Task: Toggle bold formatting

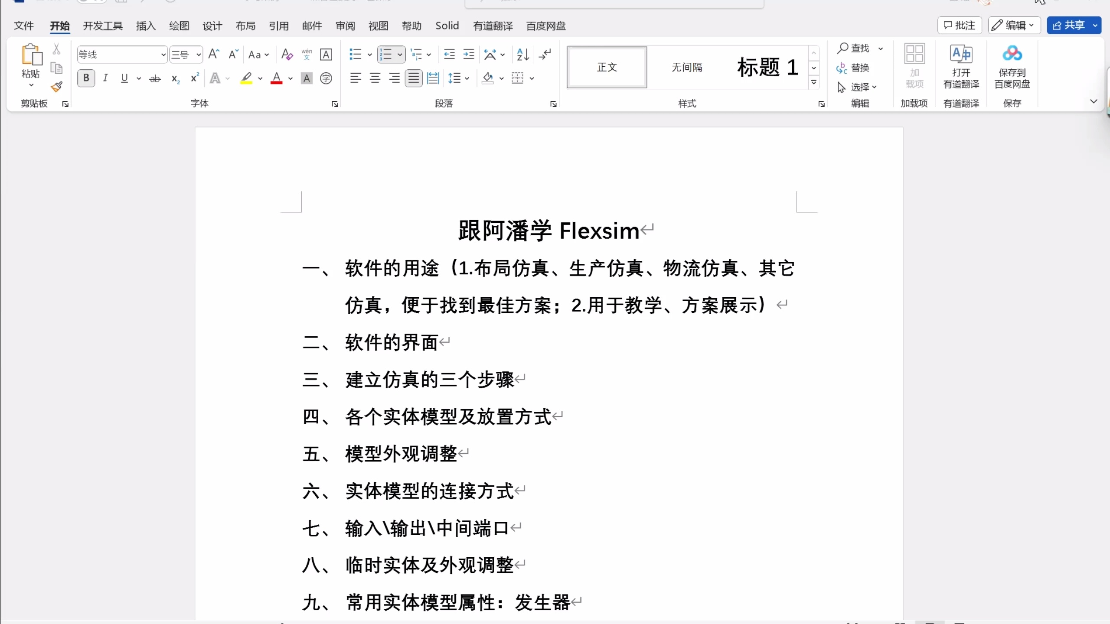Action: click(85, 78)
